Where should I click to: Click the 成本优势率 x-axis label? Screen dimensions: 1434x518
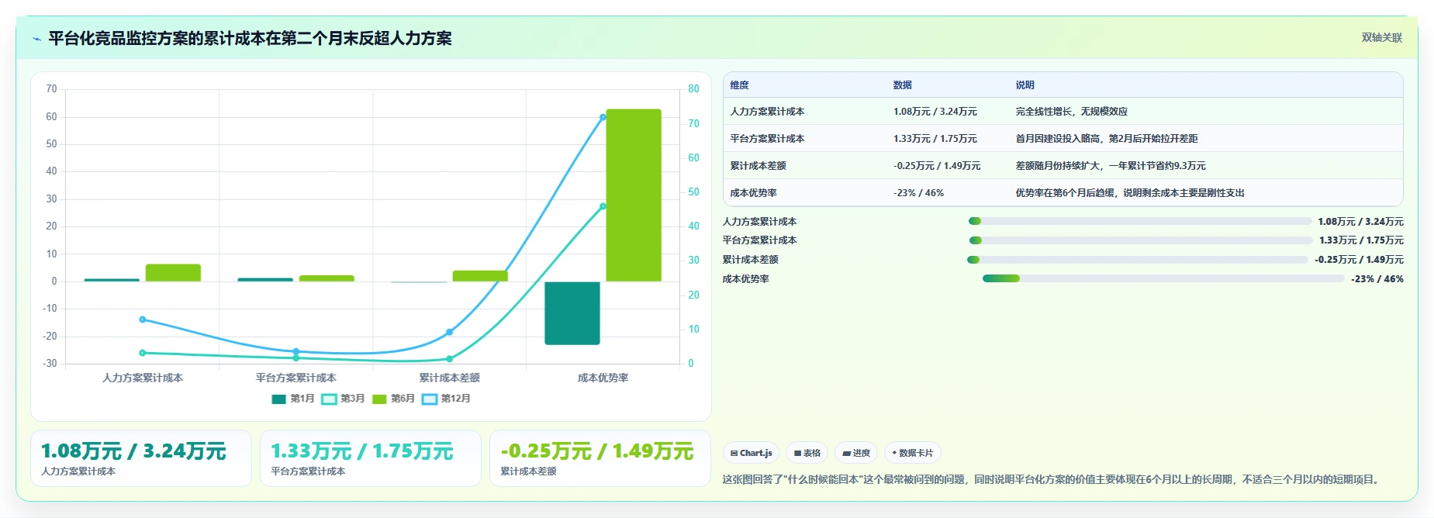coord(603,378)
